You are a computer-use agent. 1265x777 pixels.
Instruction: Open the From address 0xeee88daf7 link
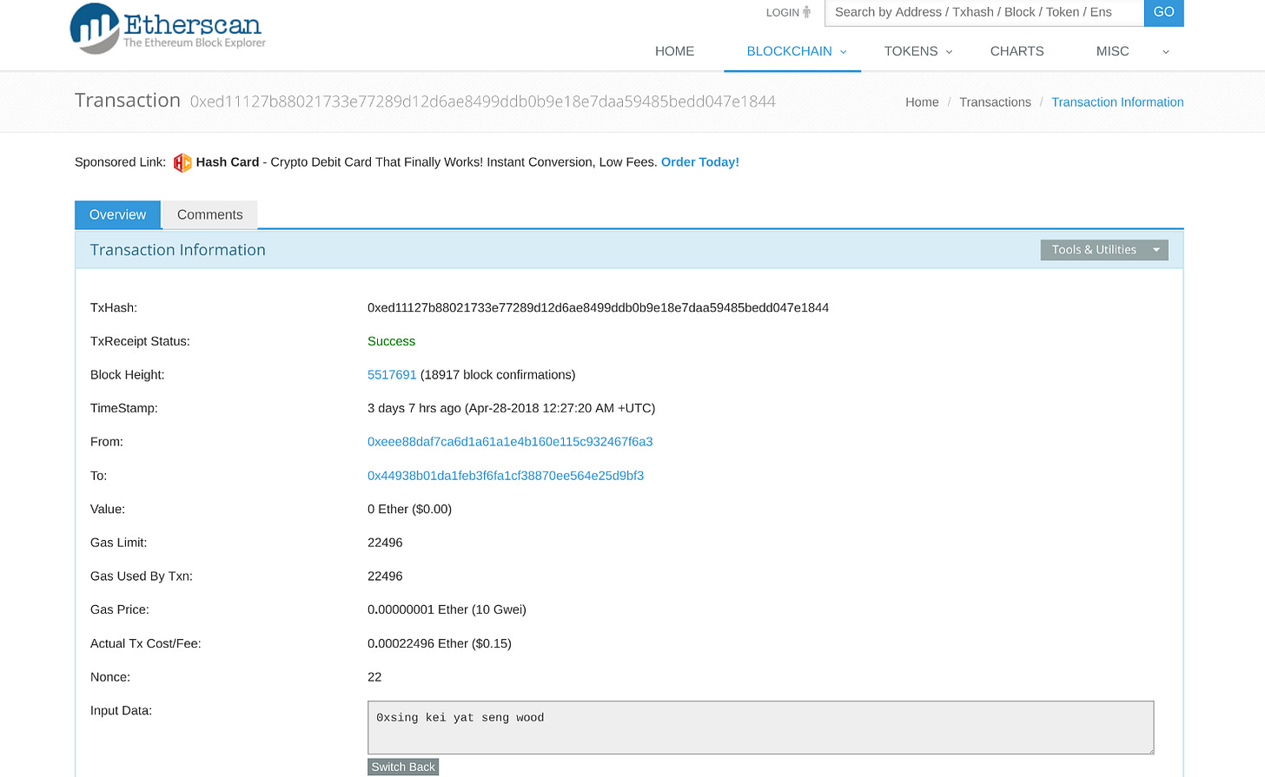pyautogui.click(x=510, y=442)
